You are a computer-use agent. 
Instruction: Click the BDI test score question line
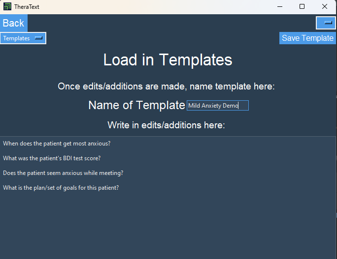click(52, 158)
